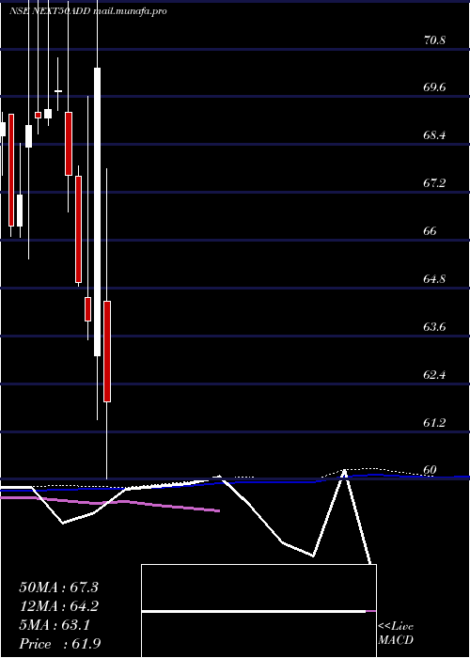Screen dimensions: 470x658
Task: Click the 62.4 price axis label
Action: pos(434,374)
